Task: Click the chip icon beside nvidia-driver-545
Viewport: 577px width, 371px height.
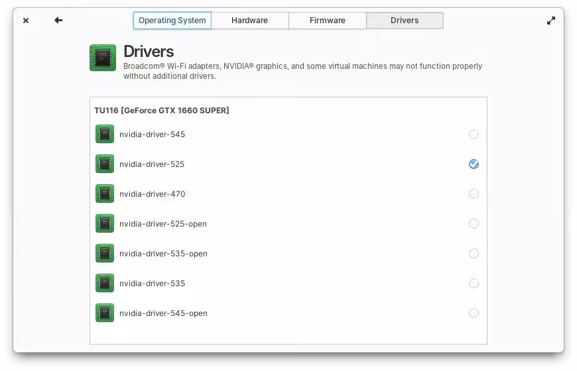Action: pyautogui.click(x=105, y=134)
